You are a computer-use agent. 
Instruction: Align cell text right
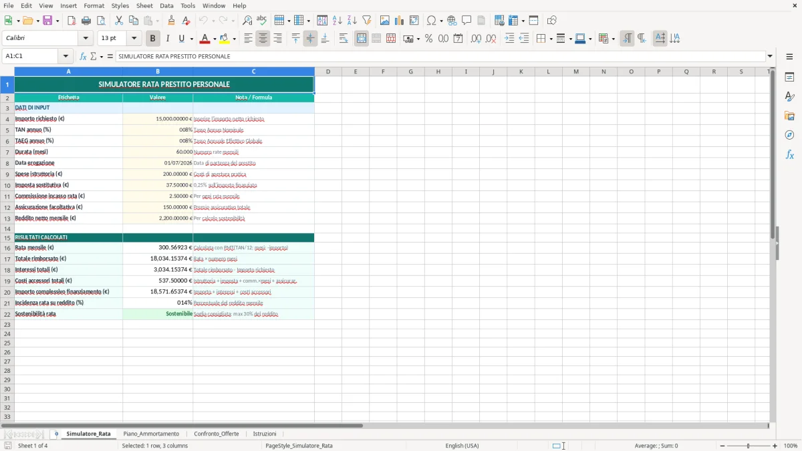point(277,39)
